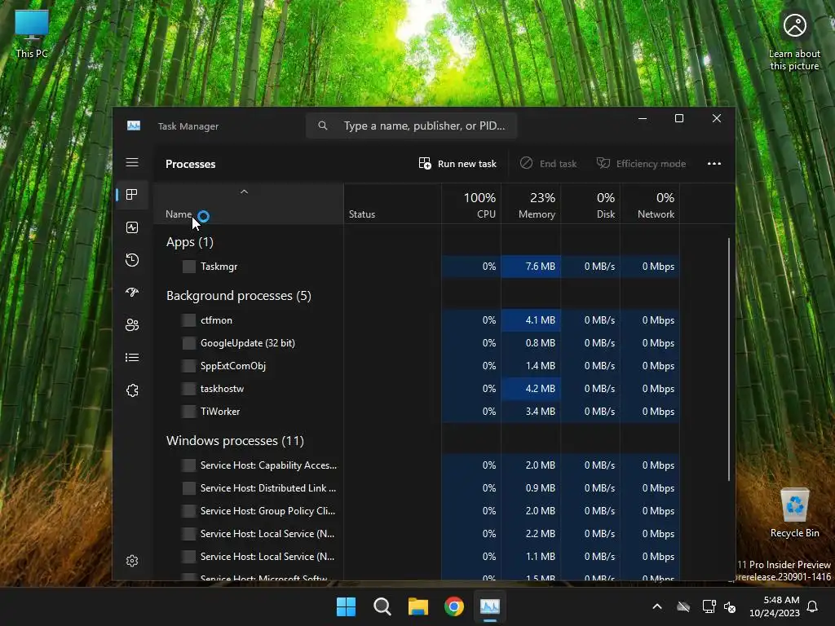Click the Task Manager app icon in title bar
The width and height of the screenshot is (835, 626).
(134, 126)
